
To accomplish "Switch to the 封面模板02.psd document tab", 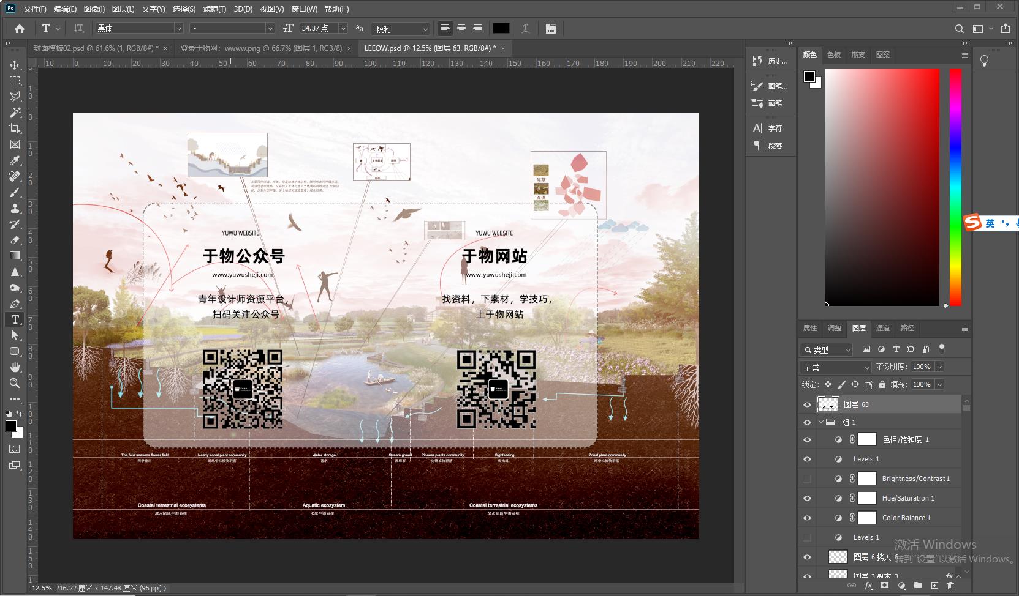I will coord(96,48).
